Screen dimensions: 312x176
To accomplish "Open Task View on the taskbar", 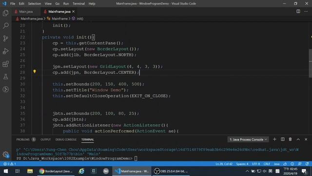I will [18, 171].
